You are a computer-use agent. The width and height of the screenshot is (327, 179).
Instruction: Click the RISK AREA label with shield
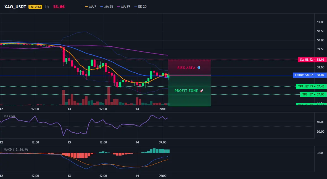click(189, 68)
